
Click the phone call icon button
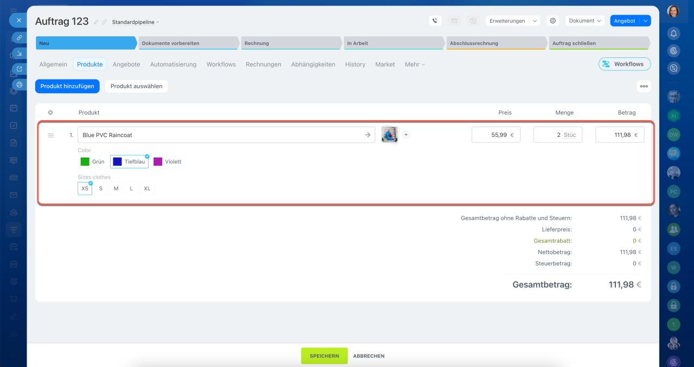[435, 21]
